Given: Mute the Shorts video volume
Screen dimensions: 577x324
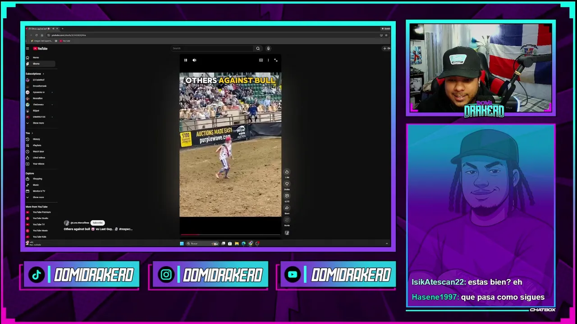Looking at the screenshot, I should click(194, 60).
